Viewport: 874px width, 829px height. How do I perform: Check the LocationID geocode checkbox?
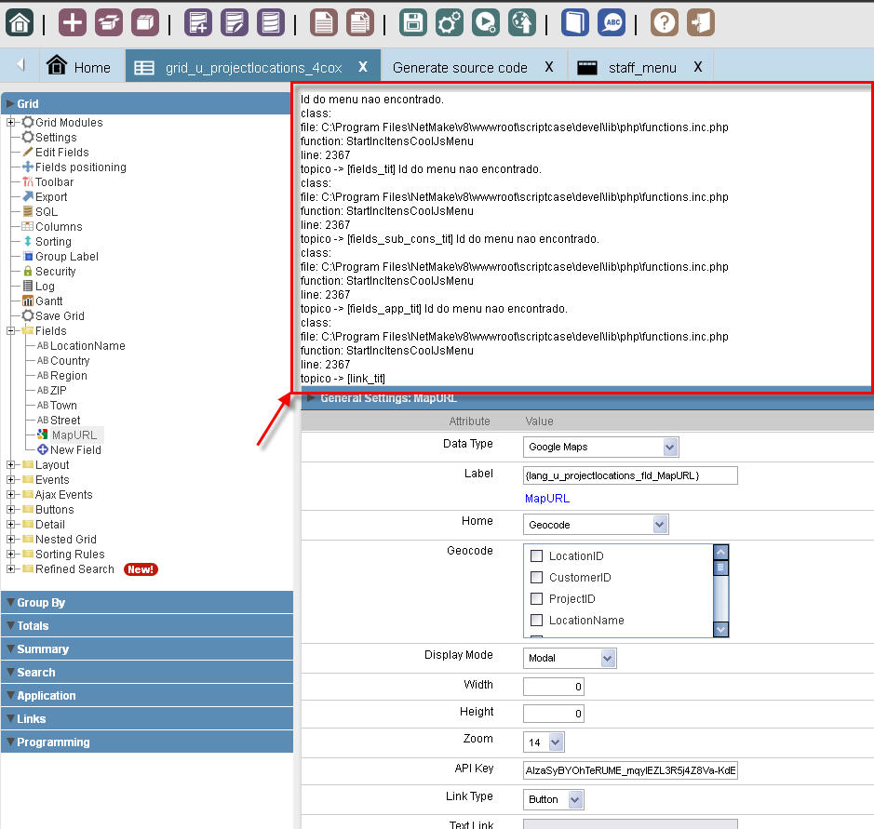point(536,555)
